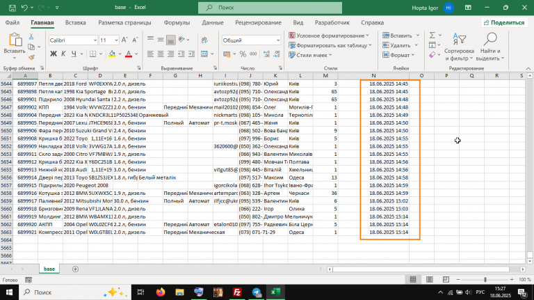Switch to Page Break preview icon
Image resolution: width=534 pixels, height=300 pixels.
pos(446,280)
